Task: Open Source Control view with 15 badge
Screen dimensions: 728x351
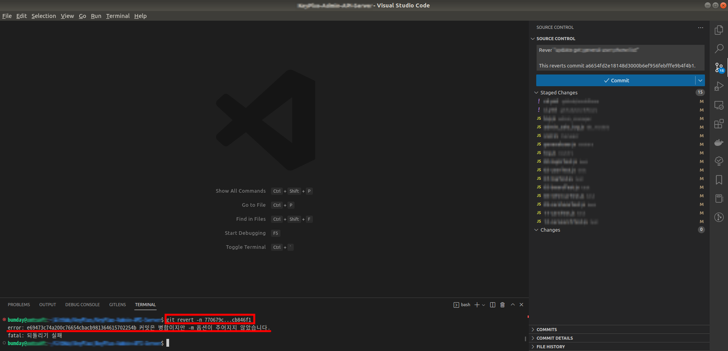Action: click(x=719, y=68)
